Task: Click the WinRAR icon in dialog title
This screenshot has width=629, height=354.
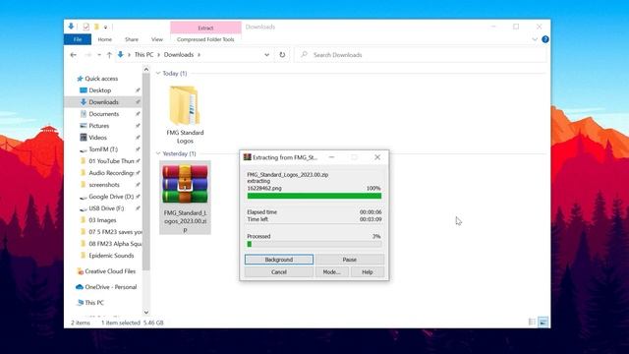Action: pyautogui.click(x=247, y=157)
